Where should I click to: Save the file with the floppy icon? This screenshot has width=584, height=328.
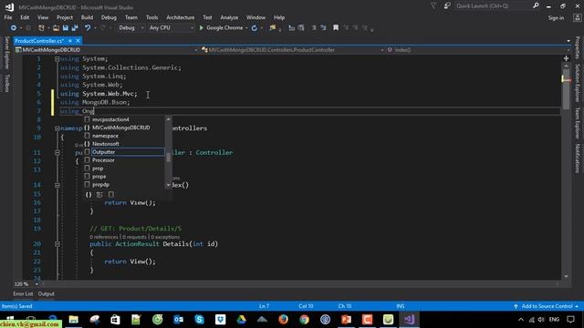pyautogui.click(x=66, y=28)
